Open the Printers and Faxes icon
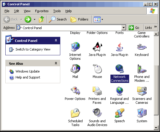This screenshot has height=132, width=160. (x=97, y=91)
